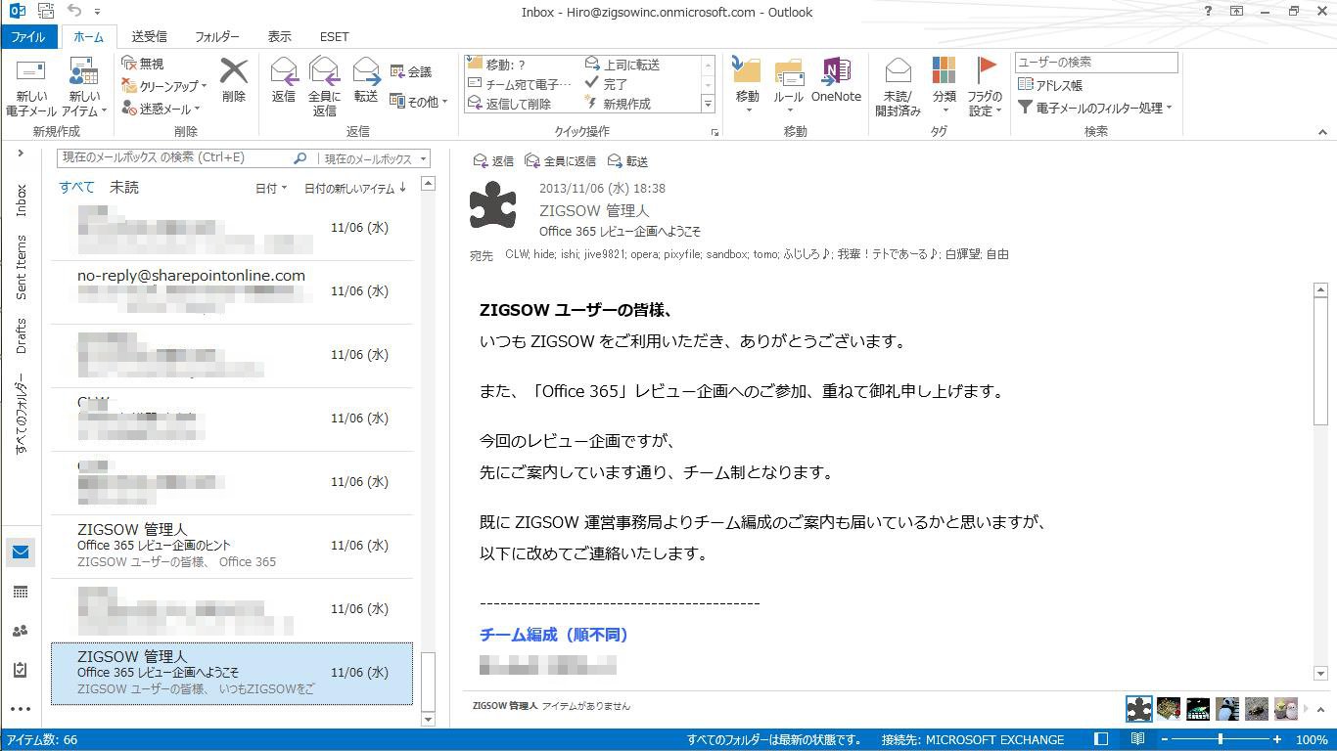The height and width of the screenshot is (751, 1337).
Task: Click 転送 in the reading pane
Action: [x=627, y=161]
